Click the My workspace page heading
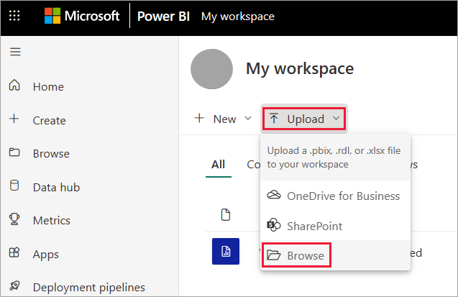The height and width of the screenshot is (297, 458). pos(300,69)
